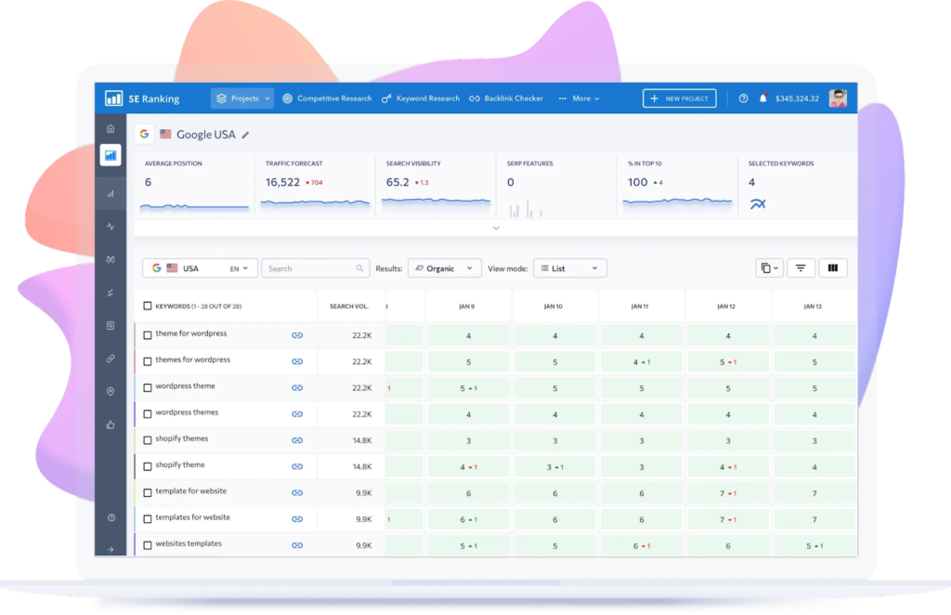The height and width of the screenshot is (615, 951).
Task: Open the Organic results dropdown
Action: [444, 268]
